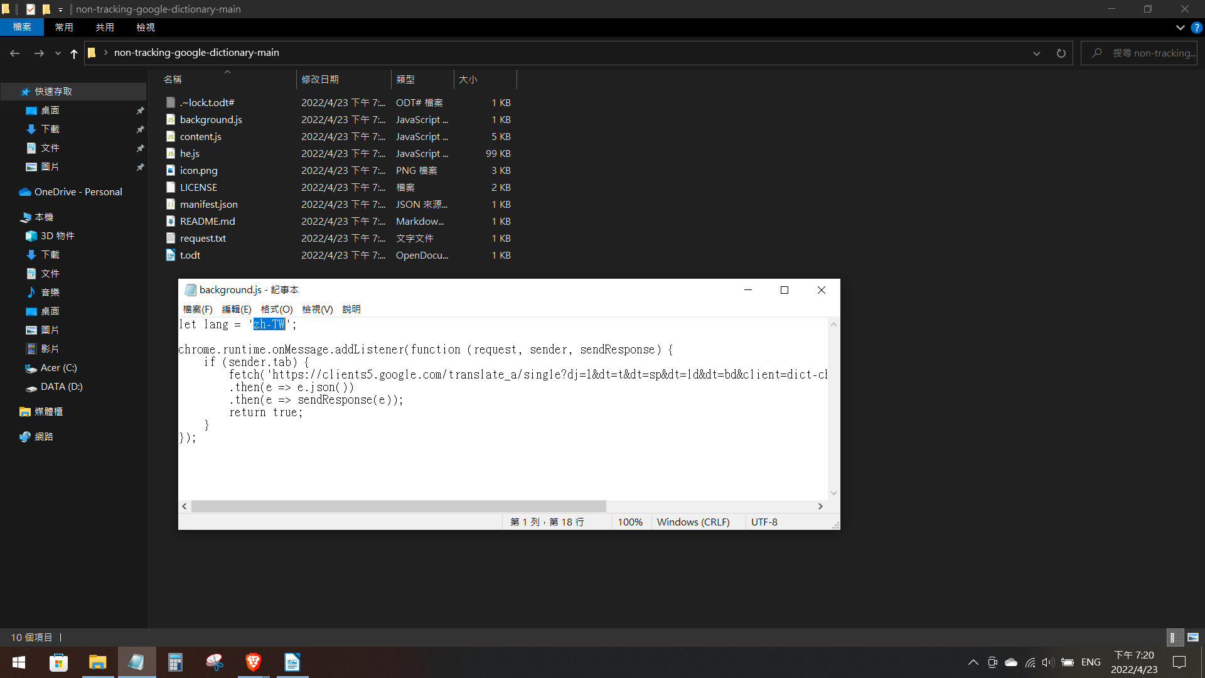Click the Up directory arrow icon
This screenshot has width=1205, height=678.
[x=74, y=53]
